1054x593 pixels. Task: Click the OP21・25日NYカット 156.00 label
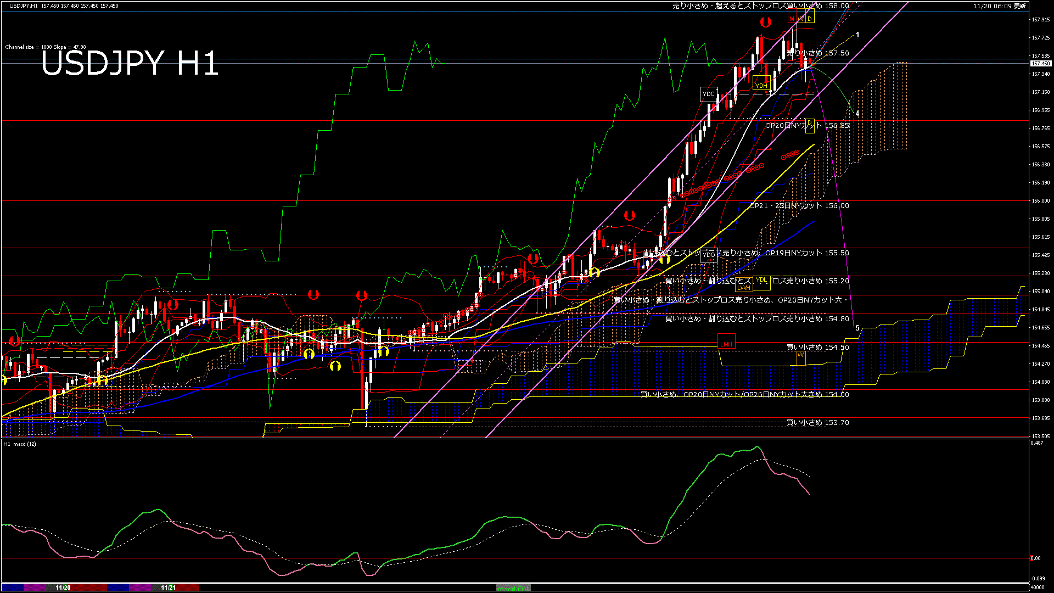pyautogui.click(x=799, y=206)
